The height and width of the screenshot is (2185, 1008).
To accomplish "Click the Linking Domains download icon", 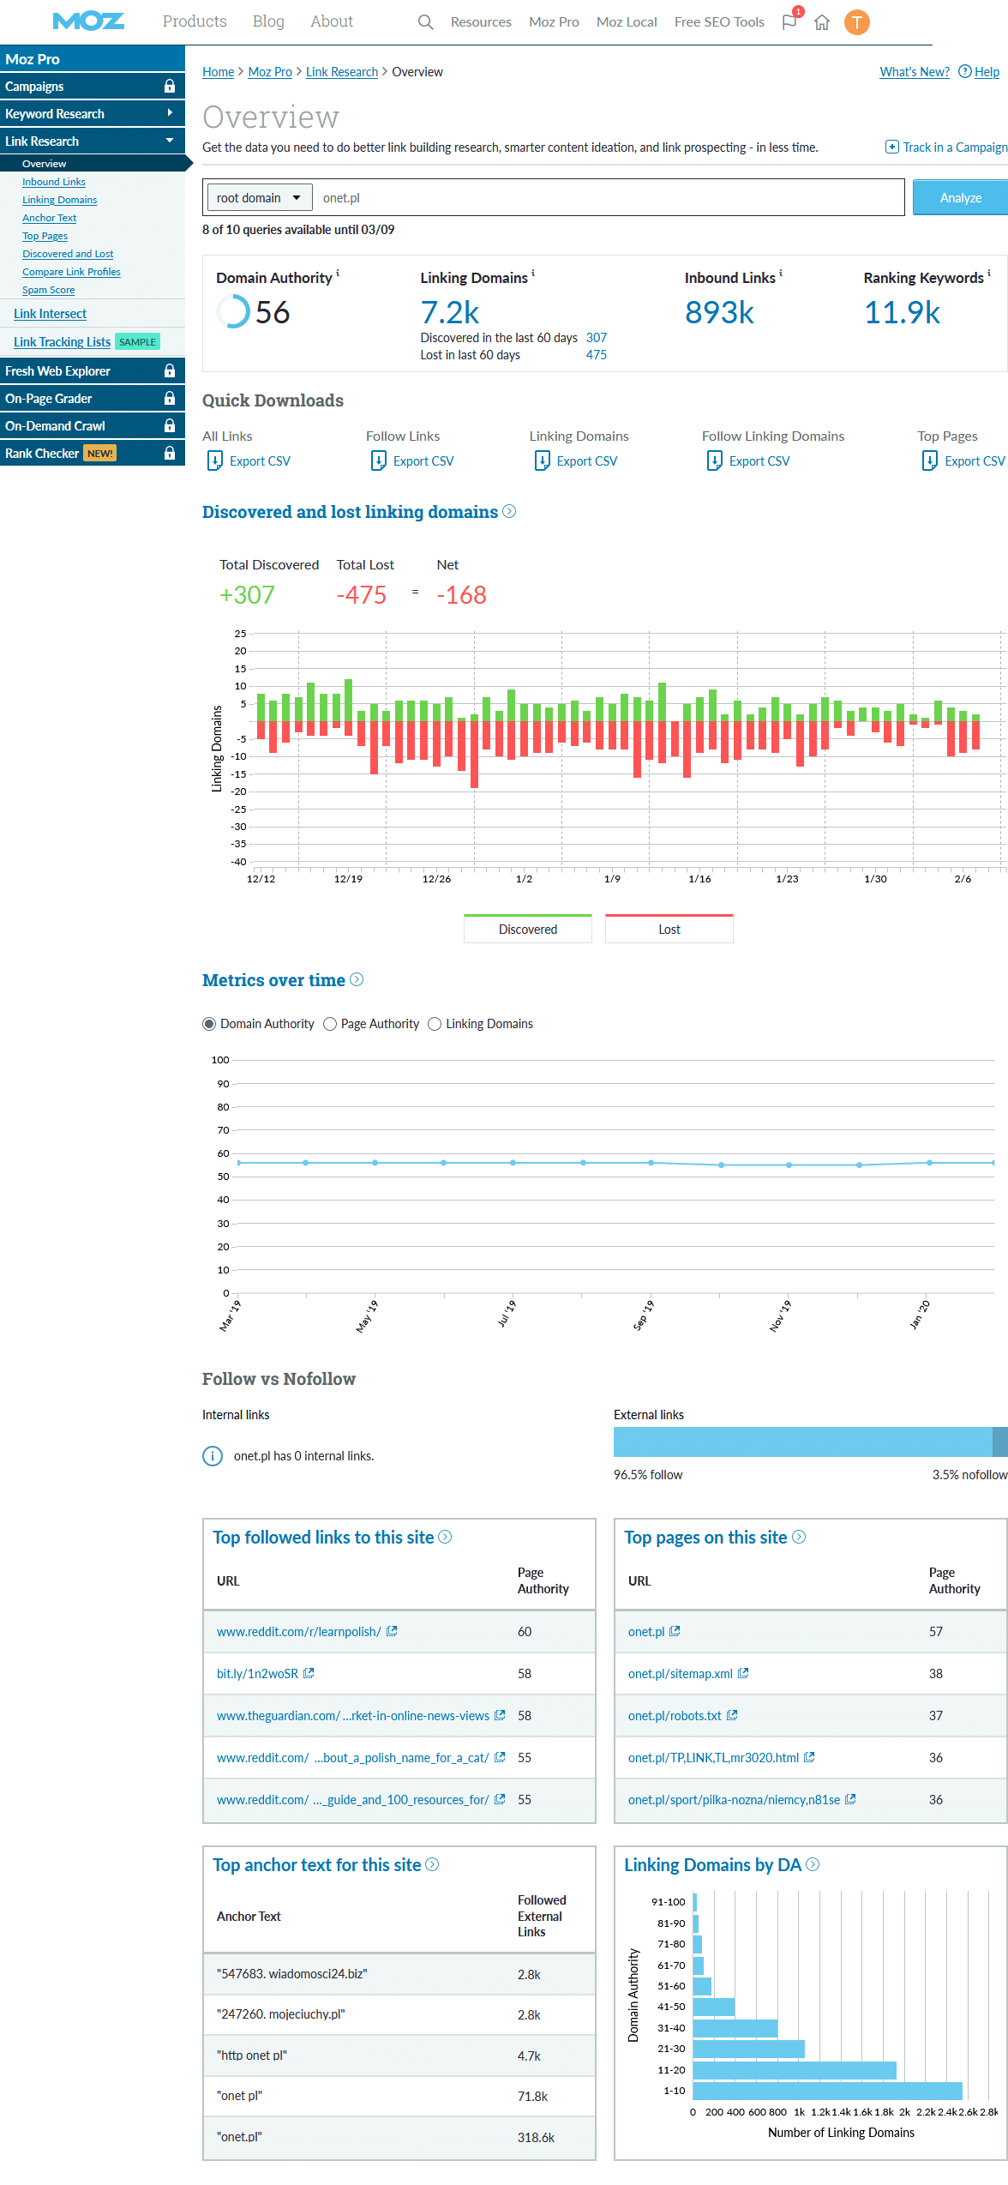I will click(543, 461).
